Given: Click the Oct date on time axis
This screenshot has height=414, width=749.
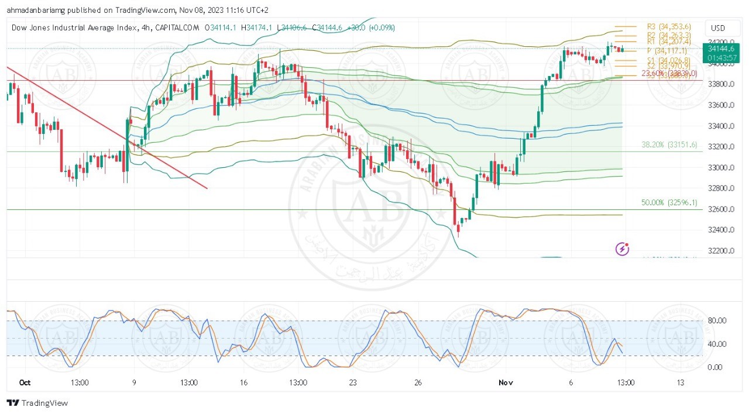Looking at the screenshot, I should coord(25,382).
